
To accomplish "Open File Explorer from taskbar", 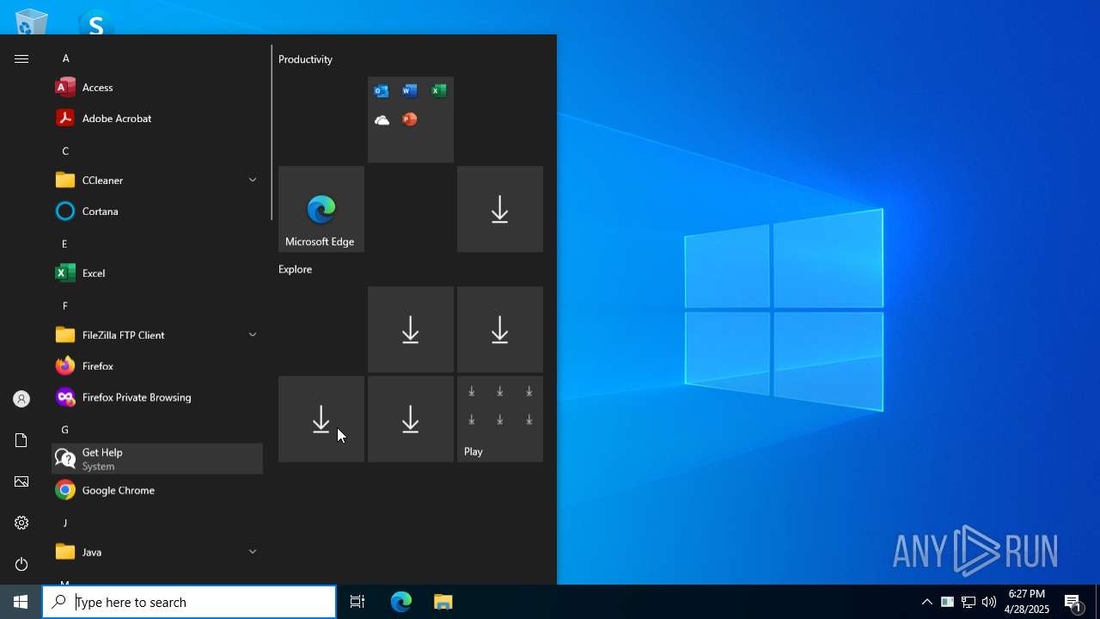I will pos(443,602).
